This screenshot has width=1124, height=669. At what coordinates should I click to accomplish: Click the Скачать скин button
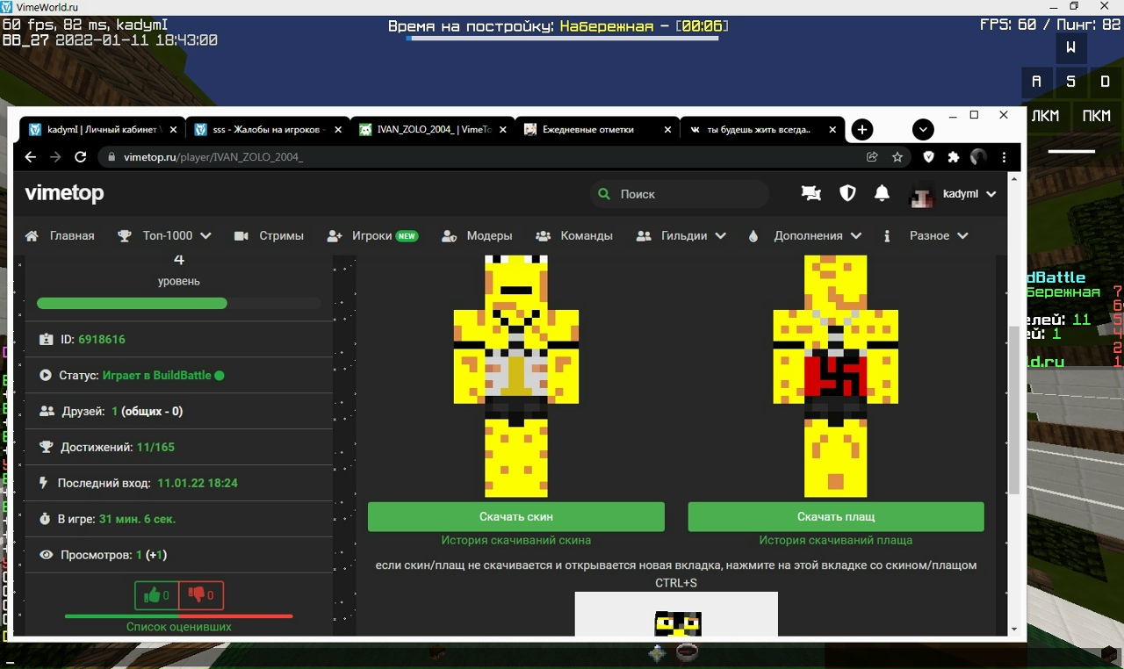tap(515, 517)
